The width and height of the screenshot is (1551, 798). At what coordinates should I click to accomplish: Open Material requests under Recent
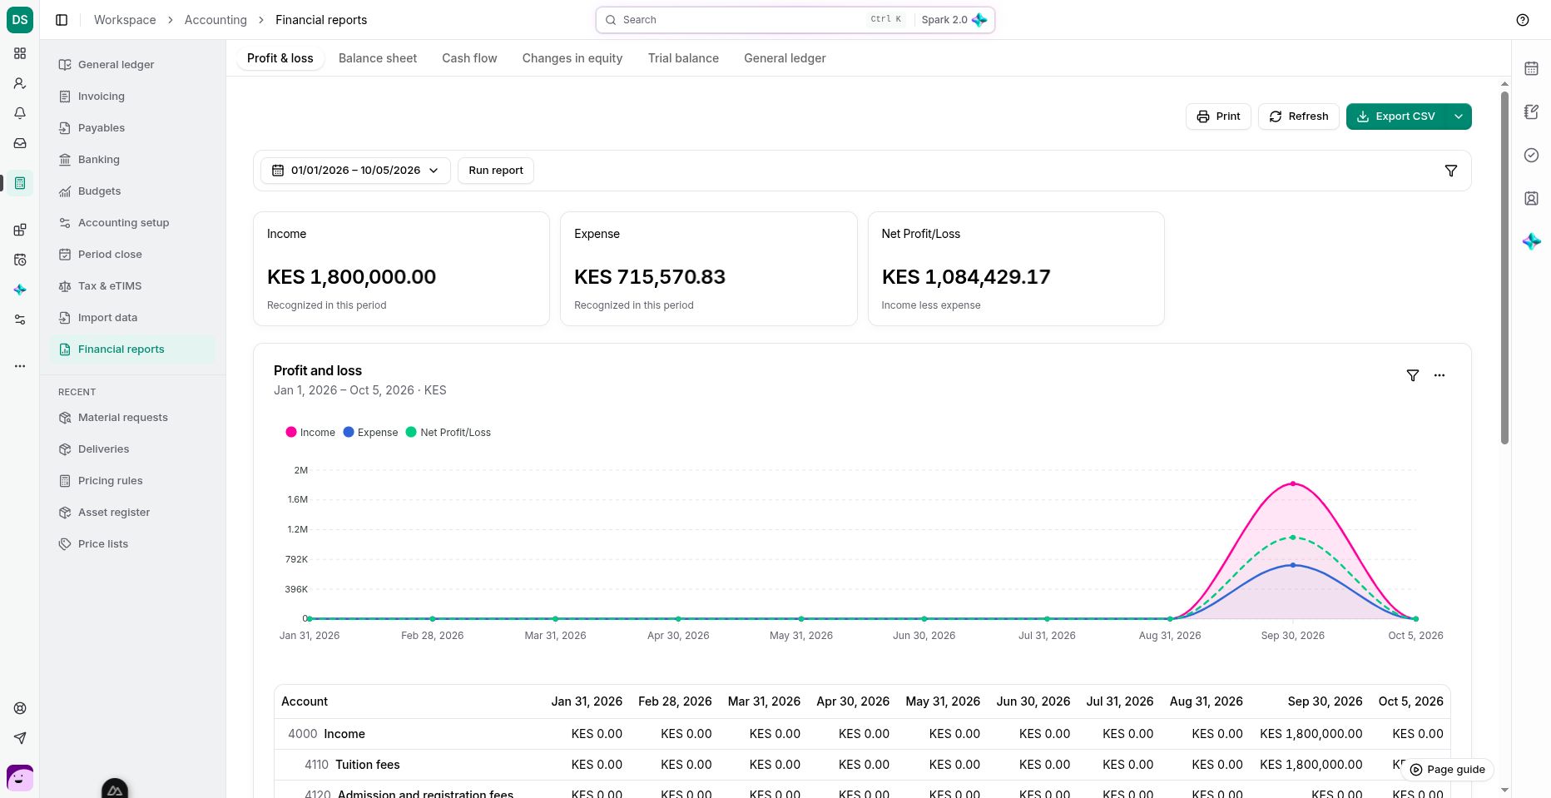(x=132, y=418)
